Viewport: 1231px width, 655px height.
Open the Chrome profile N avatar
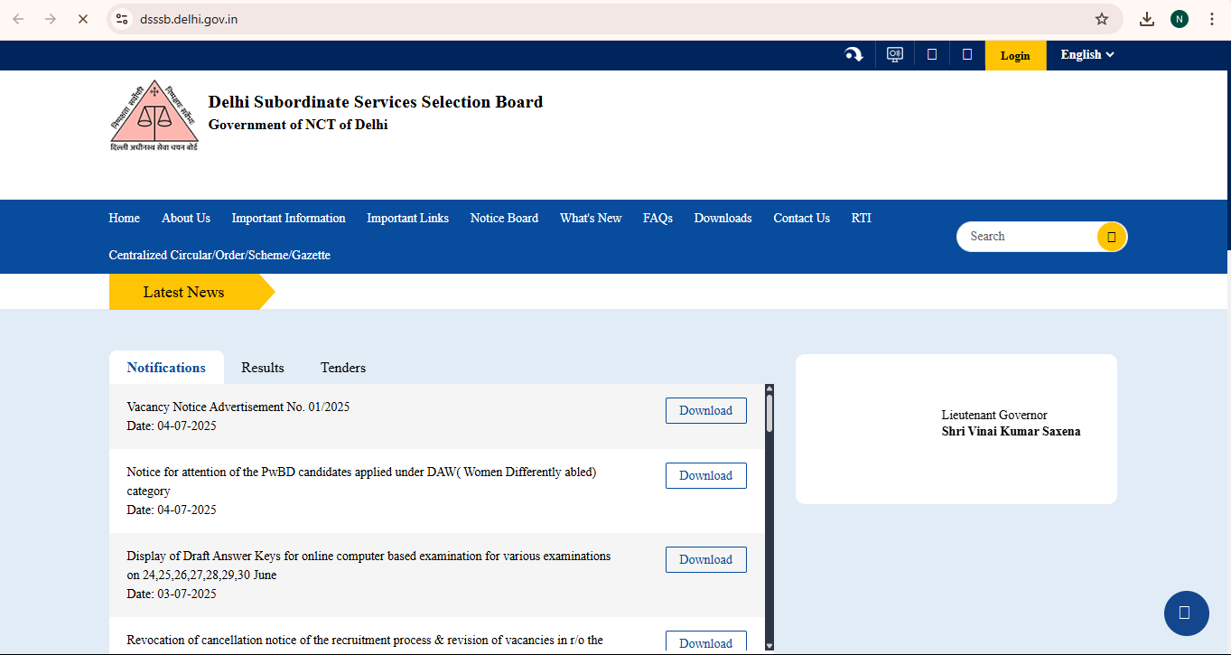click(1179, 19)
